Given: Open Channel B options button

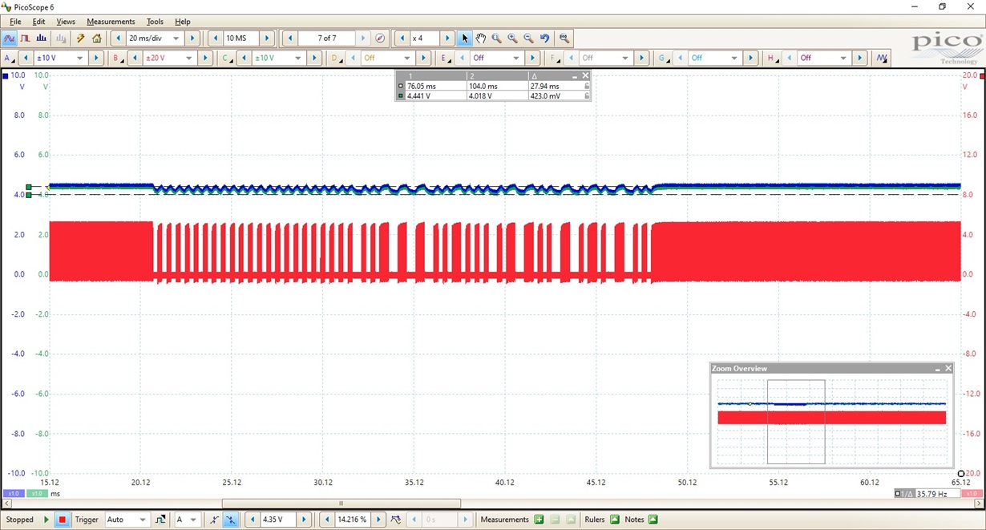Looking at the screenshot, I should [x=117, y=58].
